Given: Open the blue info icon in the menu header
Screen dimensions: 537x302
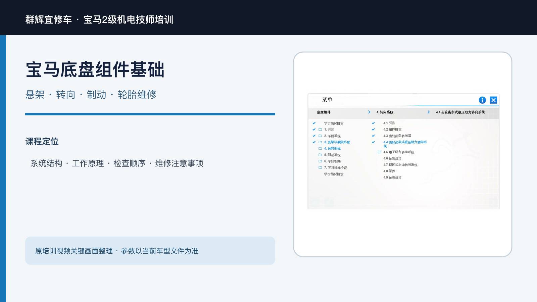Looking at the screenshot, I should point(482,100).
